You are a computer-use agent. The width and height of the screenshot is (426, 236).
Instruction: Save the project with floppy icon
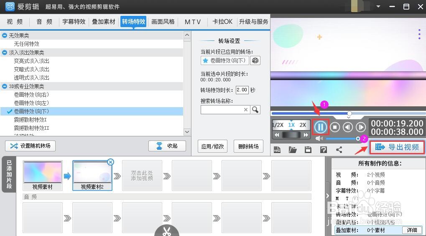point(308,150)
